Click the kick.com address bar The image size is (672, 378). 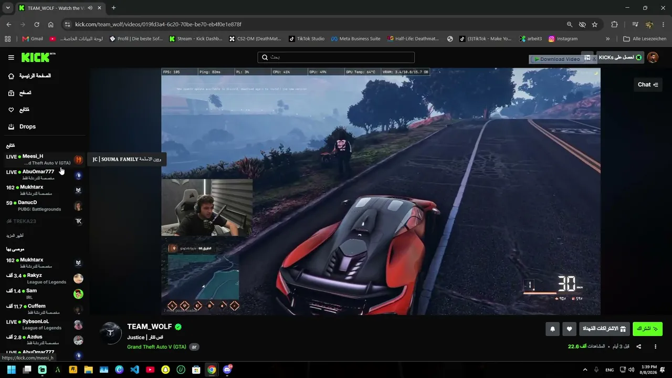pos(315,24)
